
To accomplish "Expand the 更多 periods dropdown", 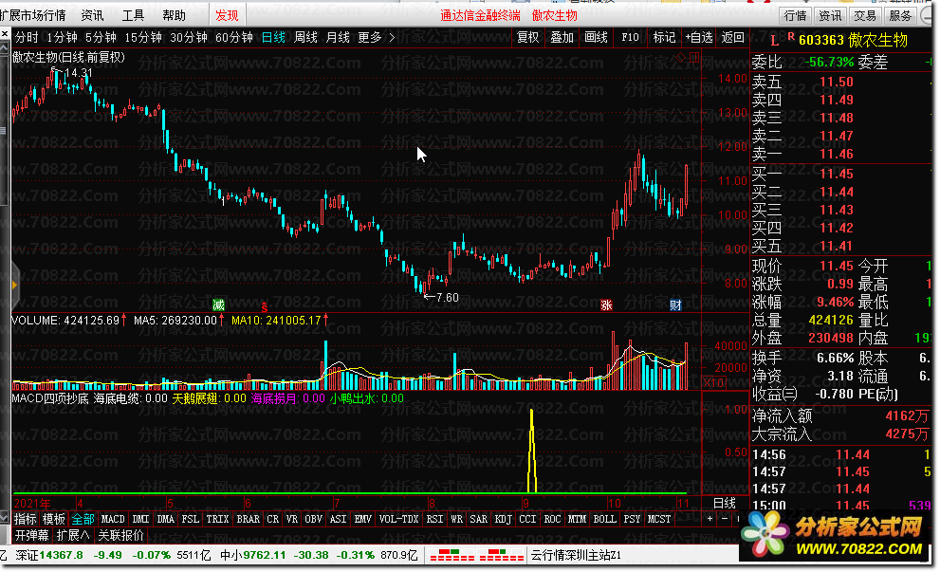I will tap(376, 37).
